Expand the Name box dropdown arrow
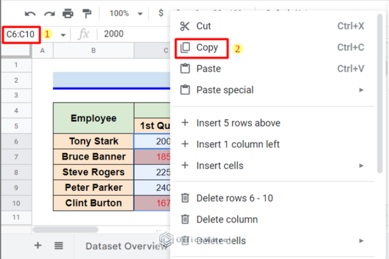Viewport: 389px width, 259px height. point(63,35)
